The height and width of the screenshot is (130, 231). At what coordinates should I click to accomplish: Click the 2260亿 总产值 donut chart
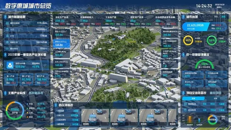click(x=14, y=112)
